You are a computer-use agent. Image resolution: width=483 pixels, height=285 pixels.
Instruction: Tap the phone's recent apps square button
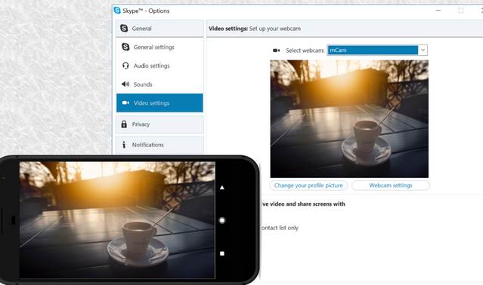pos(221,253)
